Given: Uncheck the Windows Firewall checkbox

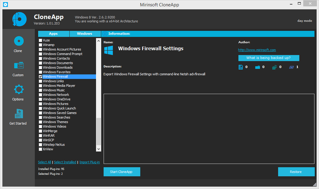Looking at the screenshot, I should (40, 77).
